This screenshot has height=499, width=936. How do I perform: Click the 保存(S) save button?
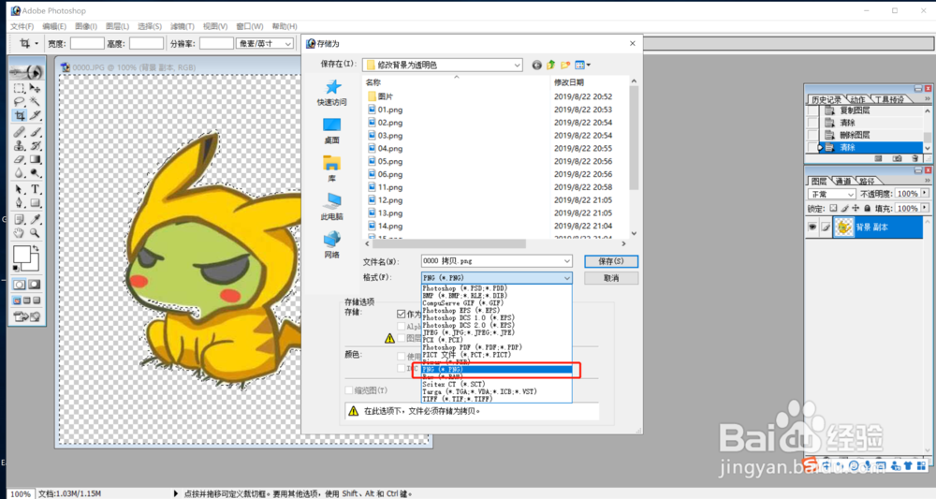point(611,261)
